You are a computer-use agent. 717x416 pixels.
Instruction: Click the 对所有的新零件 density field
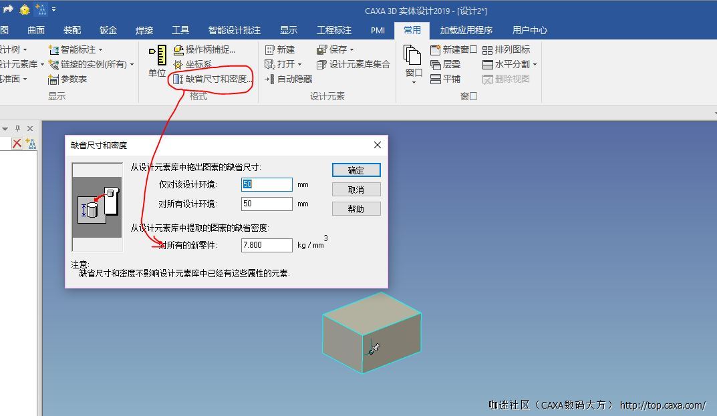point(267,245)
